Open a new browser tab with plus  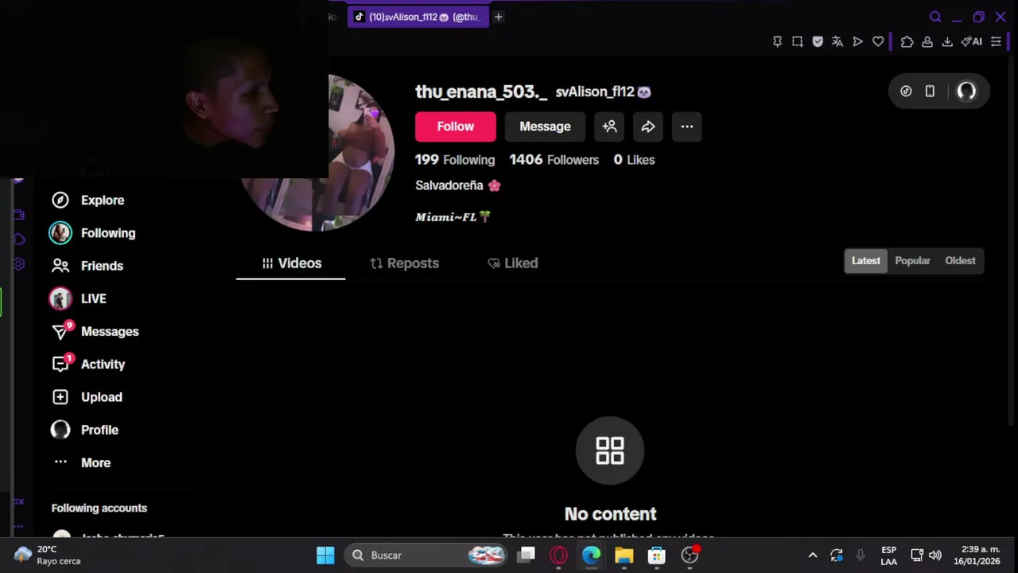(x=499, y=17)
